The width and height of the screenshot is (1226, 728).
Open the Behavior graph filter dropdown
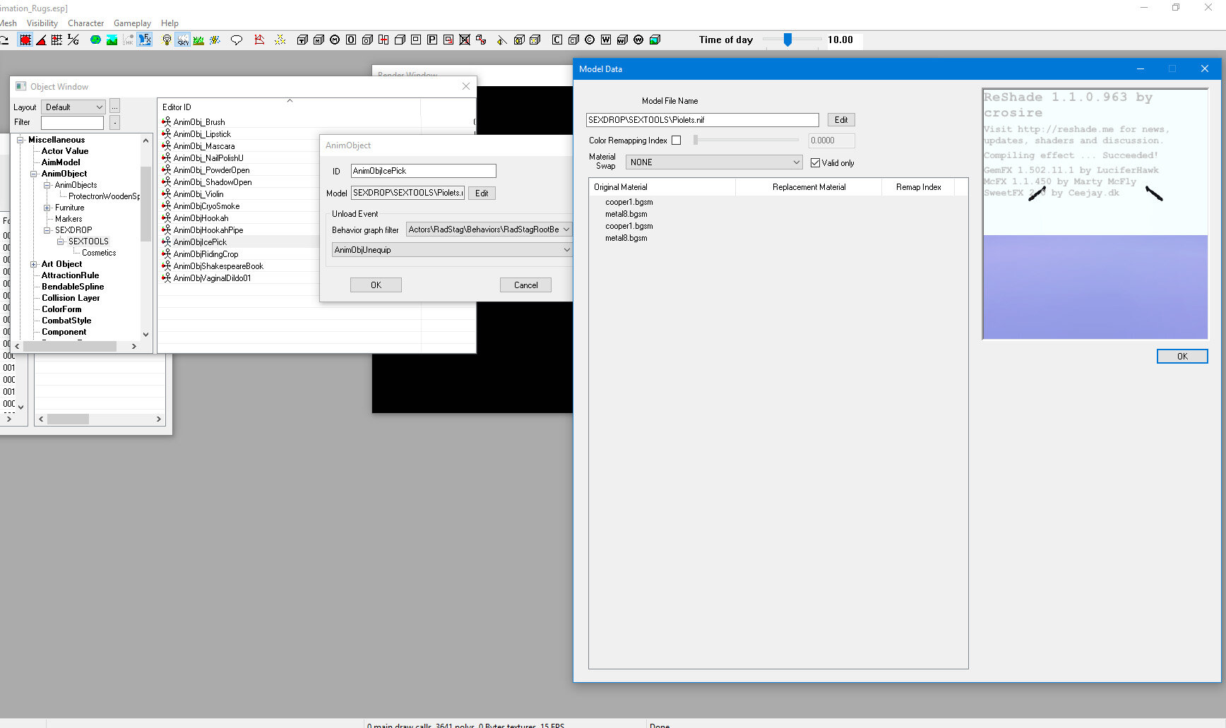point(489,229)
